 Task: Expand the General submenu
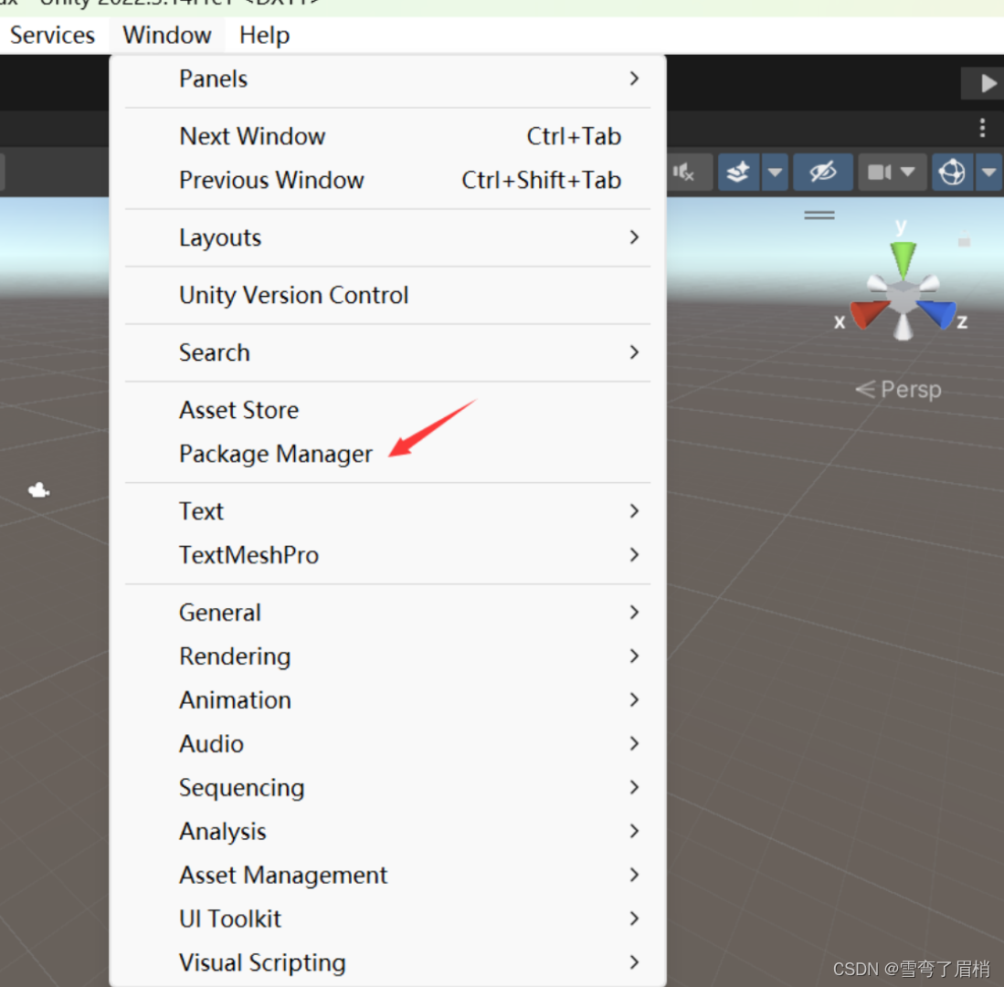(388, 613)
